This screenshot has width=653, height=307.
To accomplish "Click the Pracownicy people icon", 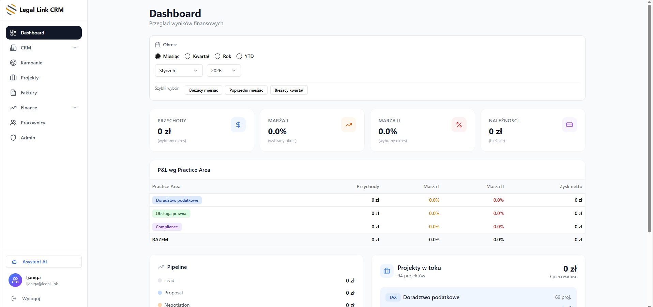I will 13,123.
